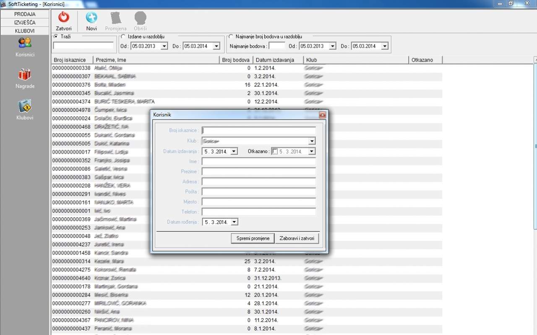Close the Korisnik dialog with X
The image size is (537, 335).
322,115
